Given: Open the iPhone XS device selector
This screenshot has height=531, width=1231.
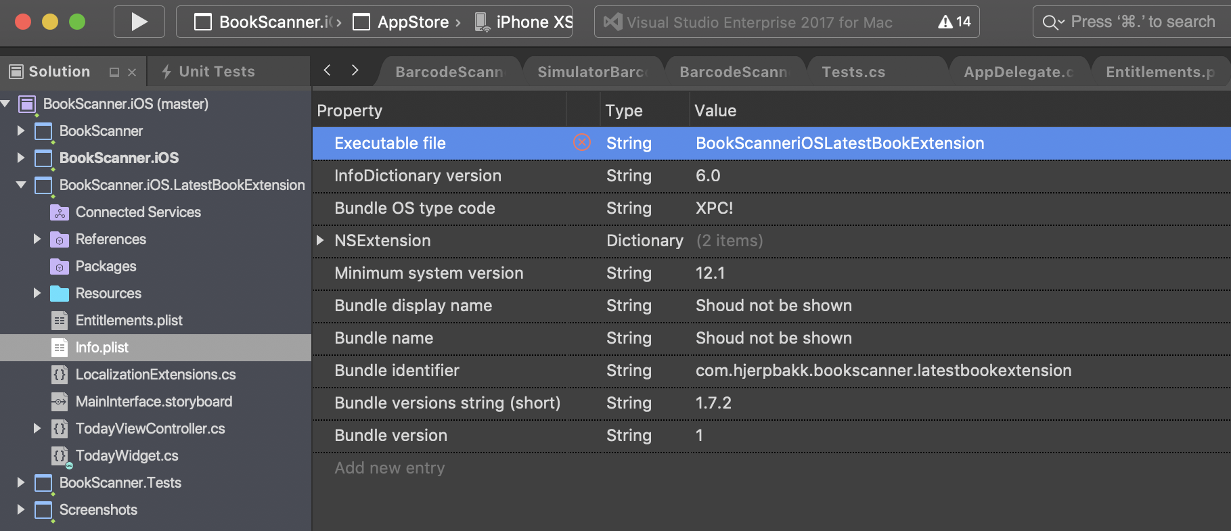Looking at the screenshot, I should click(523, 22).
